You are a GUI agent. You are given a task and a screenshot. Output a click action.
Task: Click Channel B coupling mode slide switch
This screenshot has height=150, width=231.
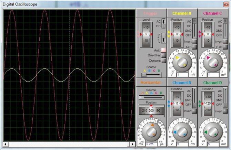click(x=194, y=98)
